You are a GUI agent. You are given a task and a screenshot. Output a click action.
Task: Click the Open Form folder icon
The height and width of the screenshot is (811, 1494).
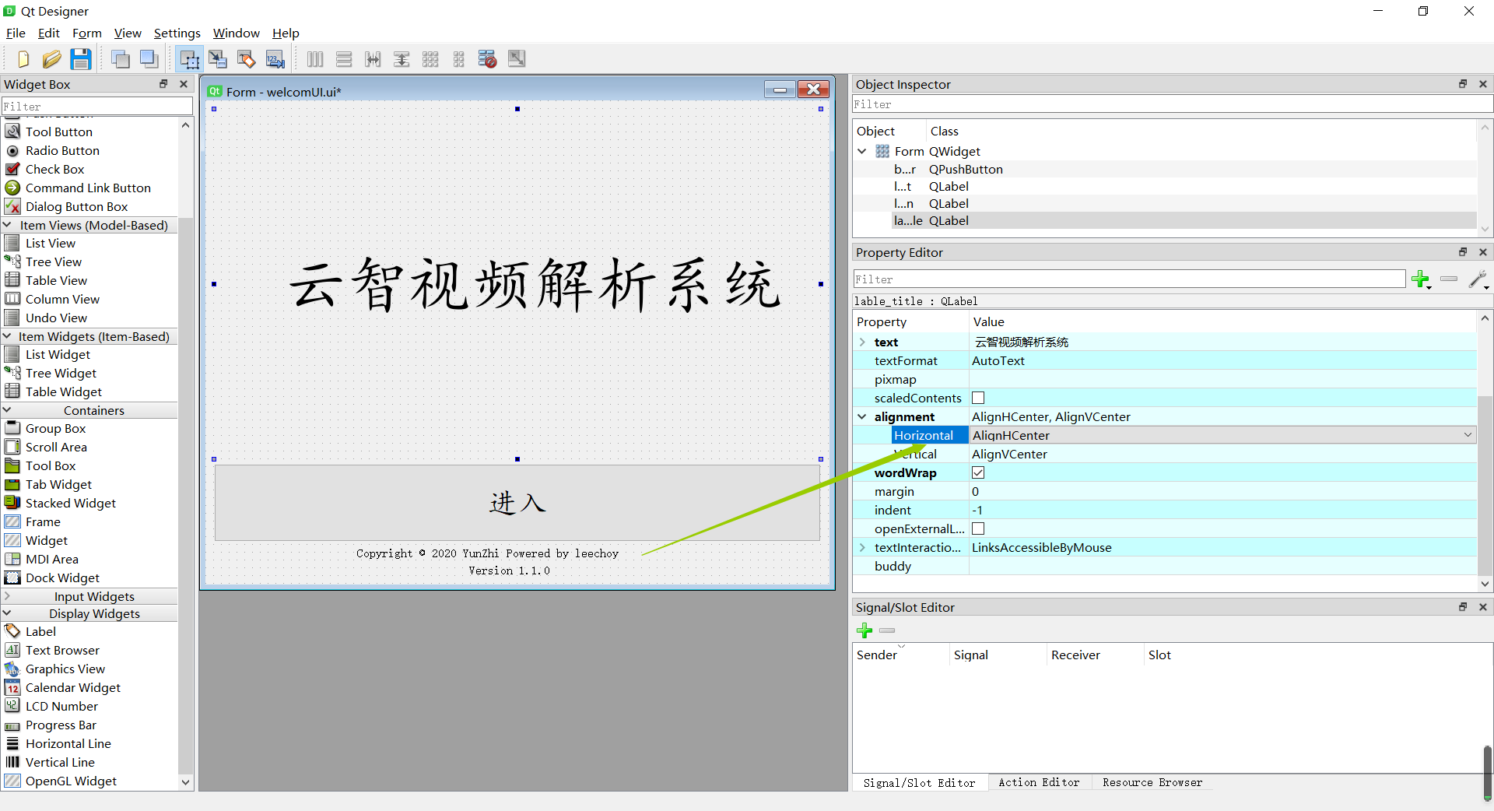point(51,59)
